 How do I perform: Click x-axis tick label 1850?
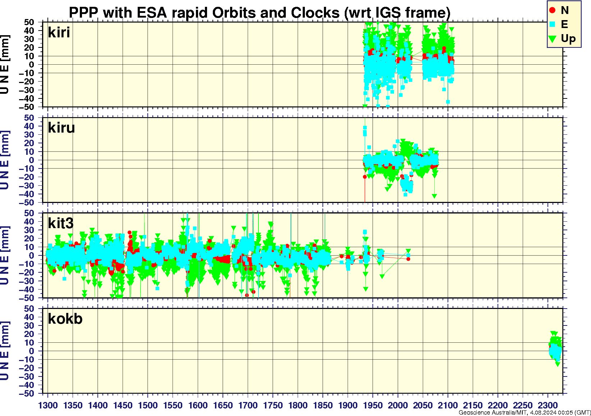323,405
